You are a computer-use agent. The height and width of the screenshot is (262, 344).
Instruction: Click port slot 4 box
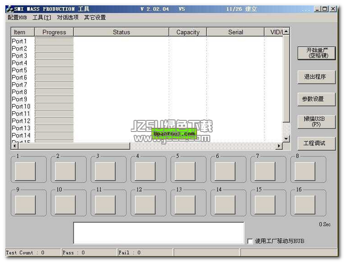(145, 171)
